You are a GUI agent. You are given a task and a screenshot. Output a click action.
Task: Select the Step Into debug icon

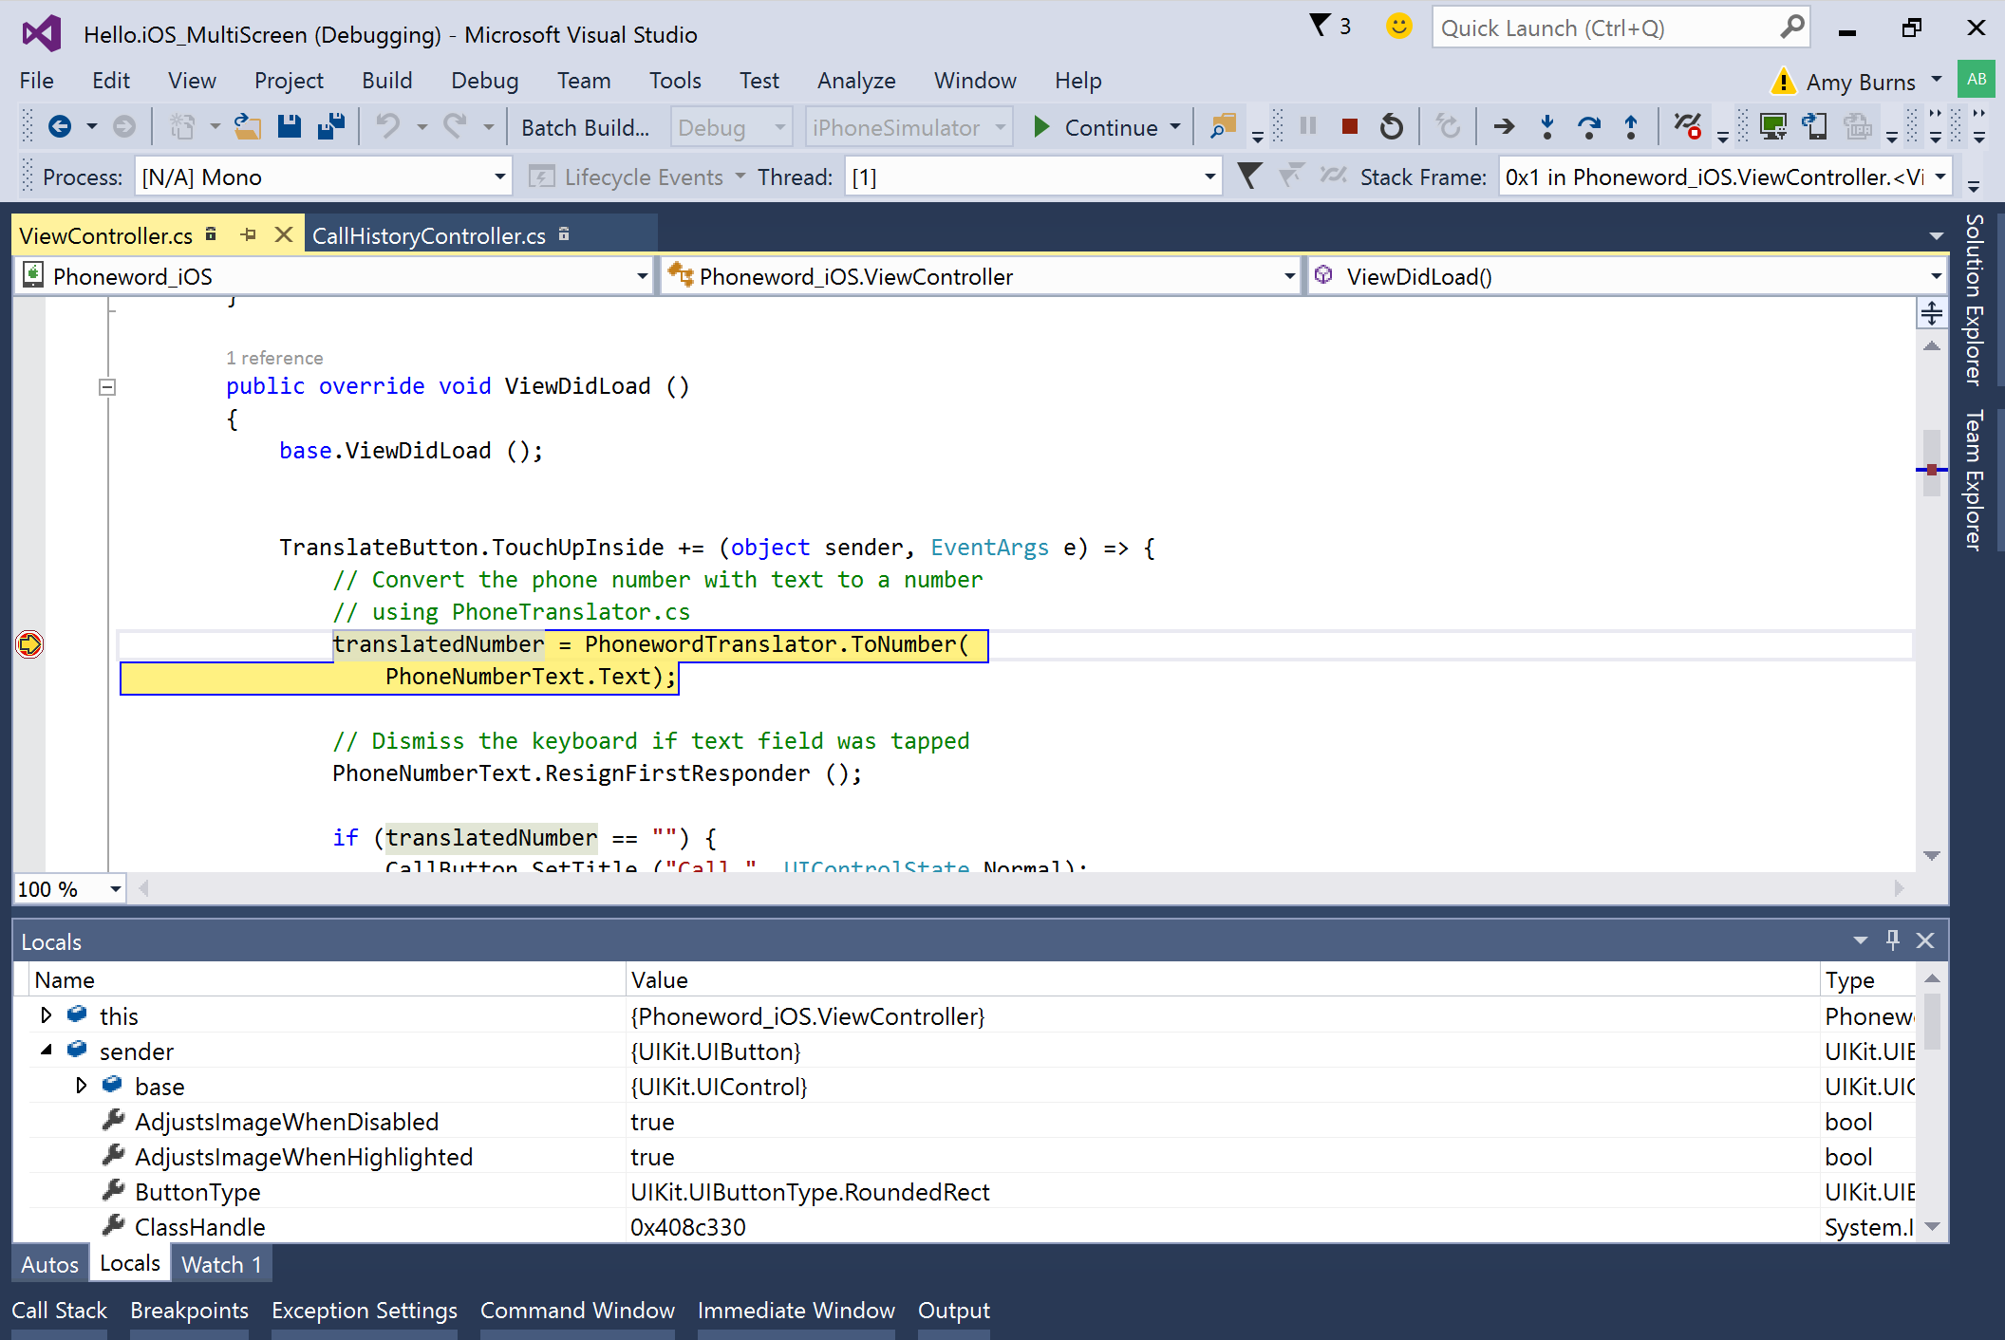point(1547,126)
